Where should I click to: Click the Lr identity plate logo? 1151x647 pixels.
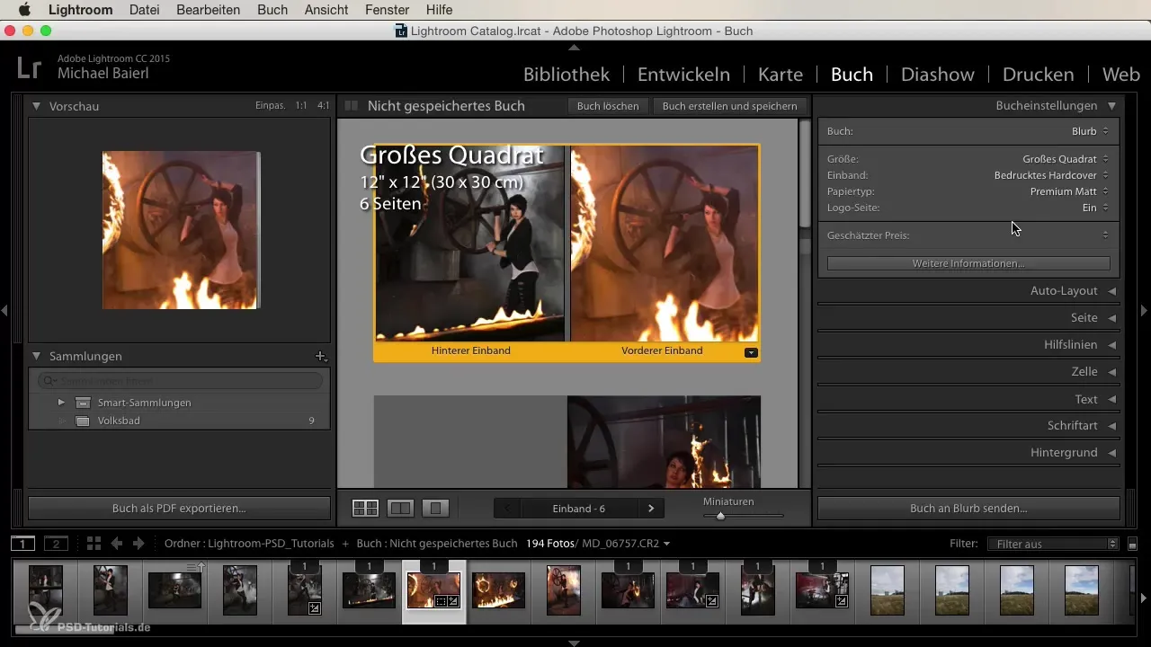point(31,69)
